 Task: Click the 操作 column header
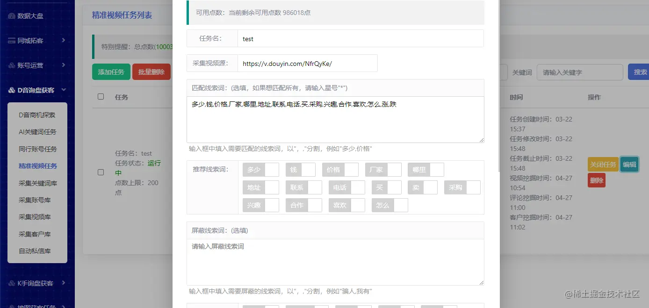click(594, 97)
